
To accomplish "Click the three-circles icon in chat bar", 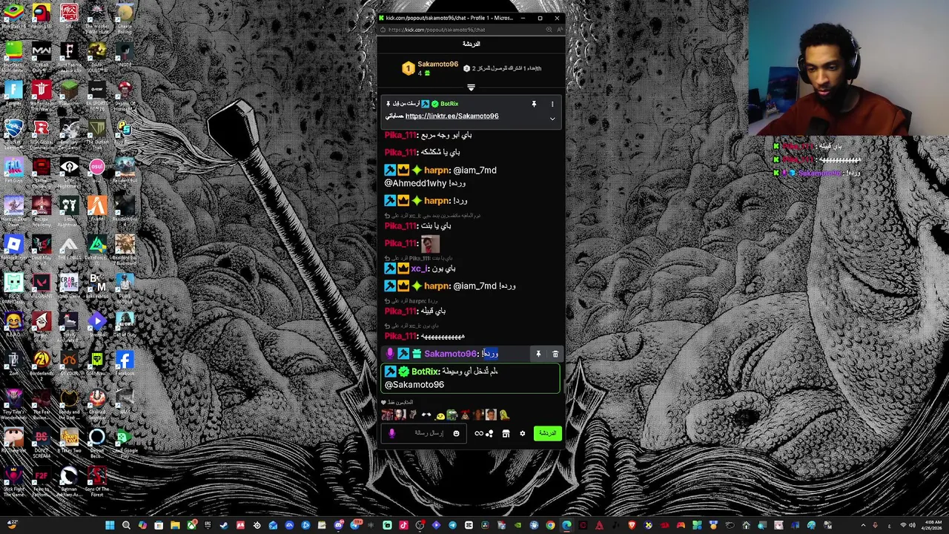I will pos(489,433).
